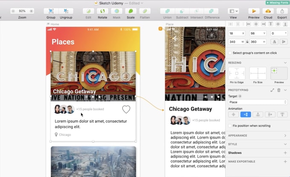Click the Flatten tool

coord(145,11)
